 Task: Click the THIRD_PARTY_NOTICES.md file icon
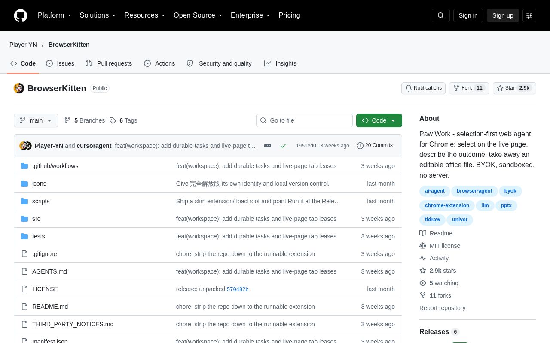(24, 324)
